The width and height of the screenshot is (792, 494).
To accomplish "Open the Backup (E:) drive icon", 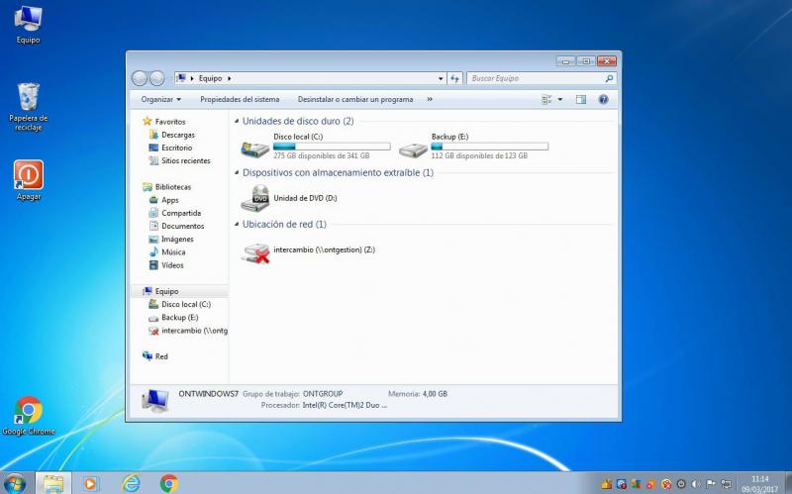I will click(x=414, y=149).
